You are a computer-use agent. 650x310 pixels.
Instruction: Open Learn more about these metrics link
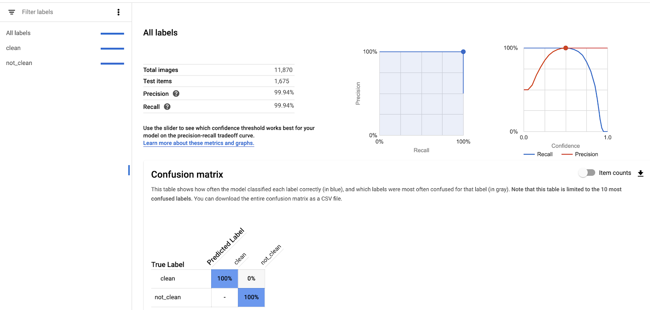coord(198,143)
